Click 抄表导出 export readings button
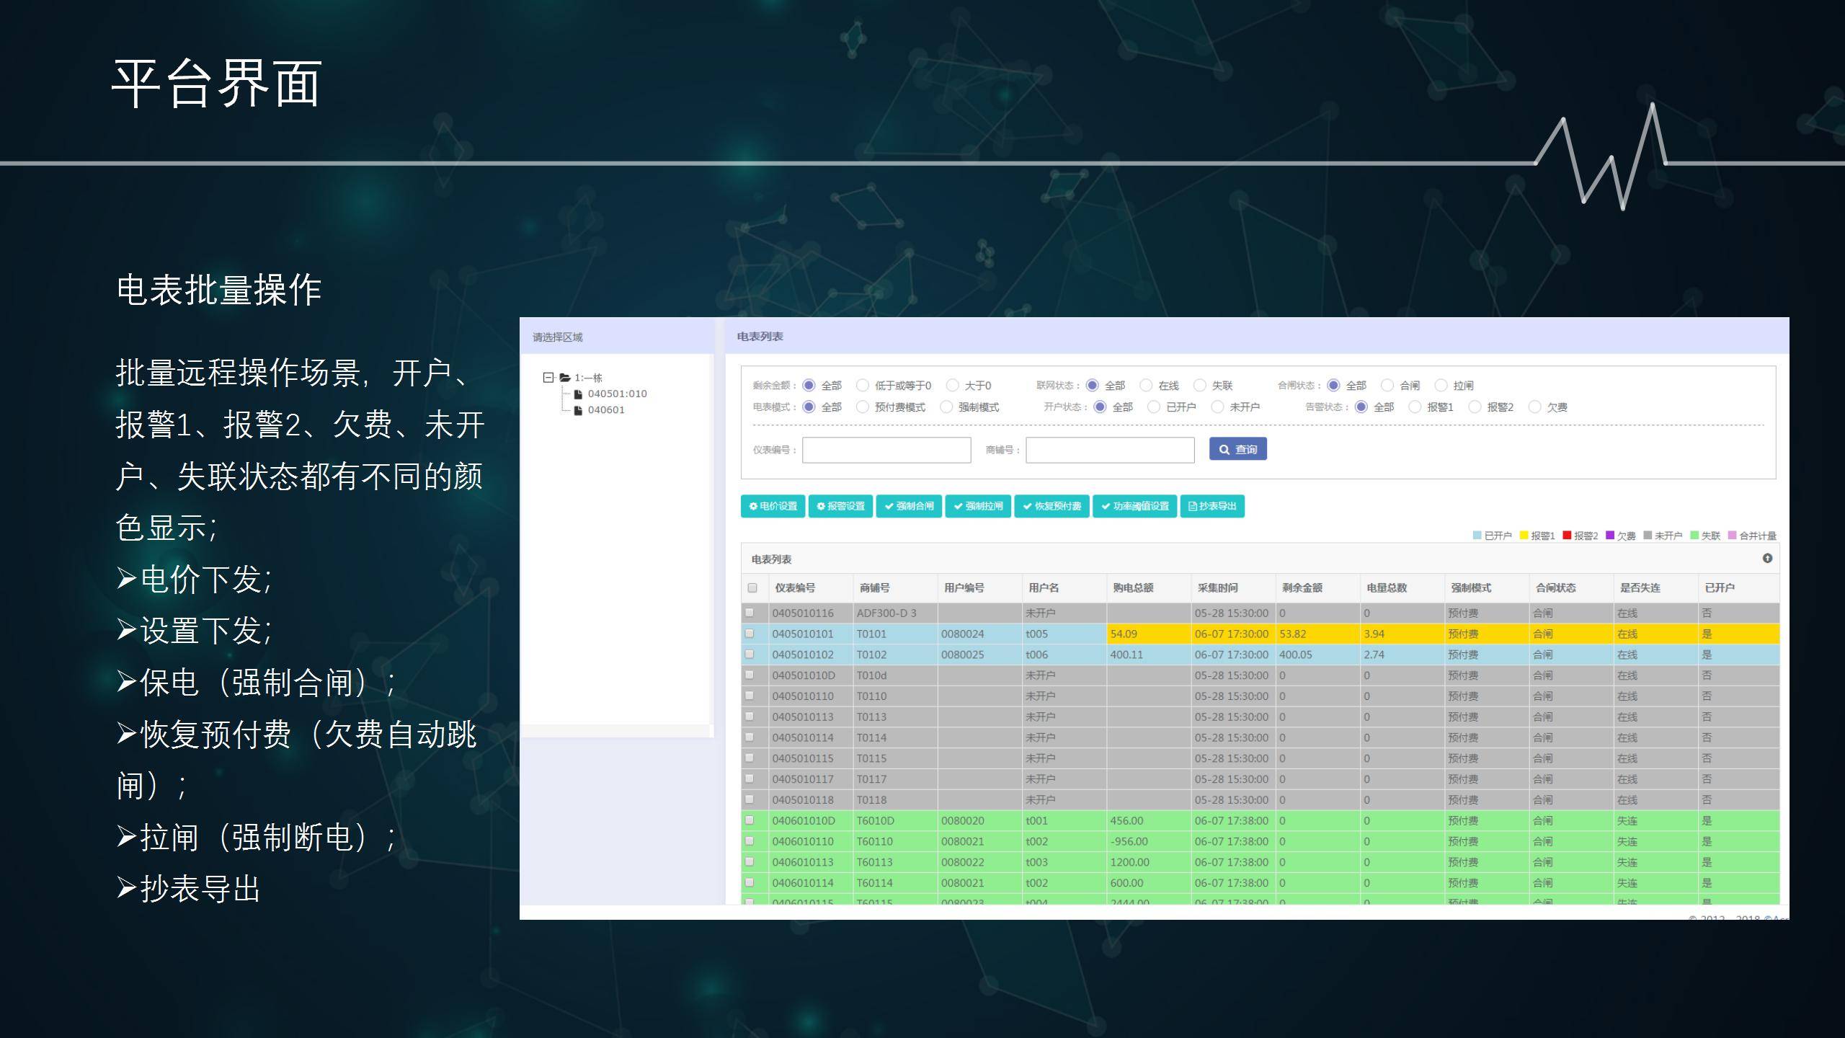Image resolution: width=1845 pixels, height=1038 pixels. (1212, 506)
